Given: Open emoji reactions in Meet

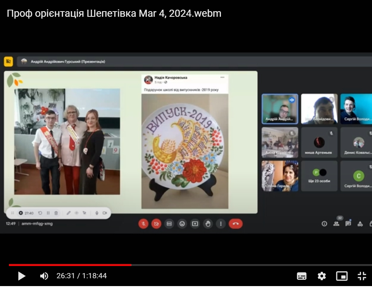Looking at the screenshot, I should 182,223.
